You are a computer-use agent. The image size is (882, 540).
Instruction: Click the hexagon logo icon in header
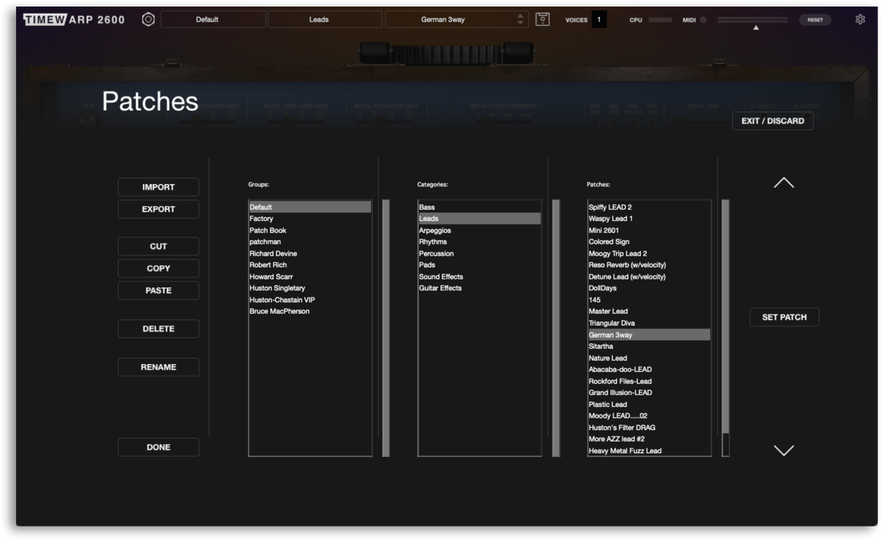point(148,20)
